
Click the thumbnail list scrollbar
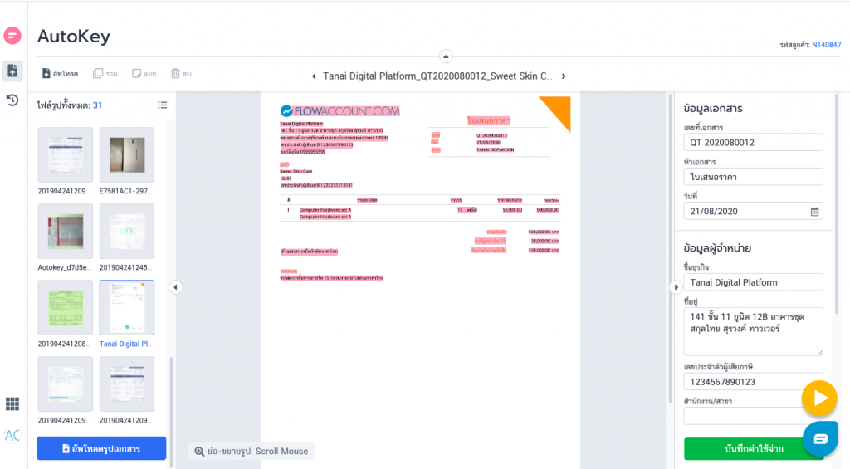click(x=171, y=411)
